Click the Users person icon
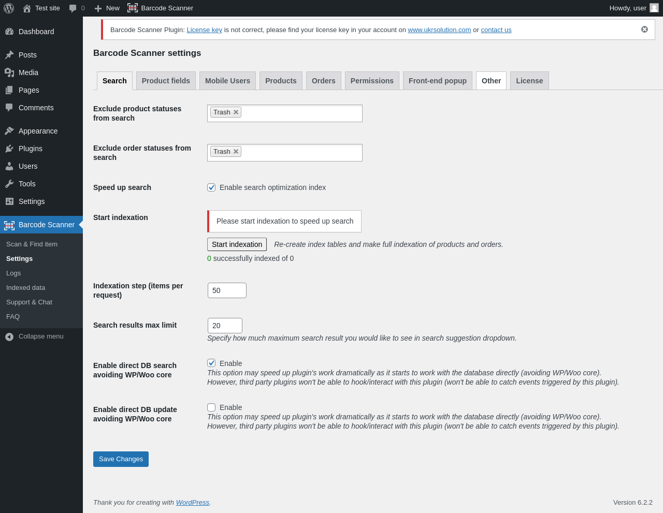The height and width of the screenshot is (513, 663). tap(9, 166)
